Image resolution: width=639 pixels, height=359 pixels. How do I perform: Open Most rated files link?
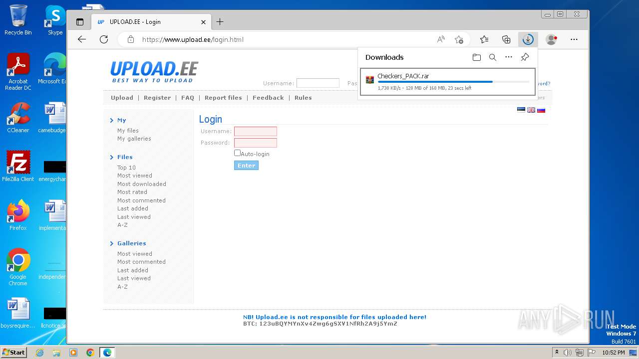coord(132,192)
